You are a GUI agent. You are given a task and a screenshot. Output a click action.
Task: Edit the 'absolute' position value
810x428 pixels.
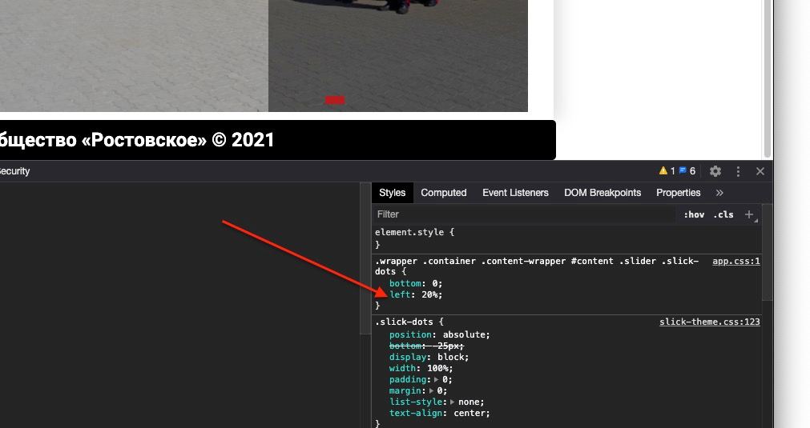coord(464,334)
